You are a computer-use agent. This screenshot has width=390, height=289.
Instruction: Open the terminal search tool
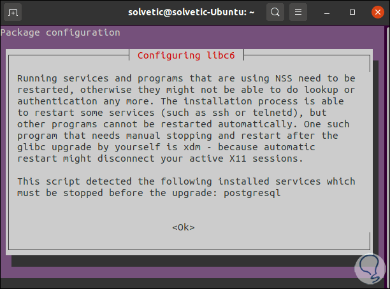(x=275, y=11)
